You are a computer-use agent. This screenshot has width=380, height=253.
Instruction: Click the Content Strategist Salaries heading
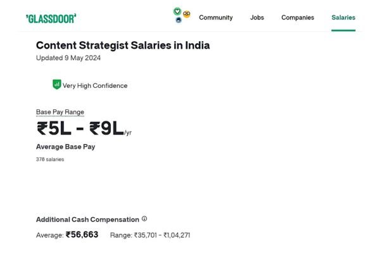[x=123, y=46]
